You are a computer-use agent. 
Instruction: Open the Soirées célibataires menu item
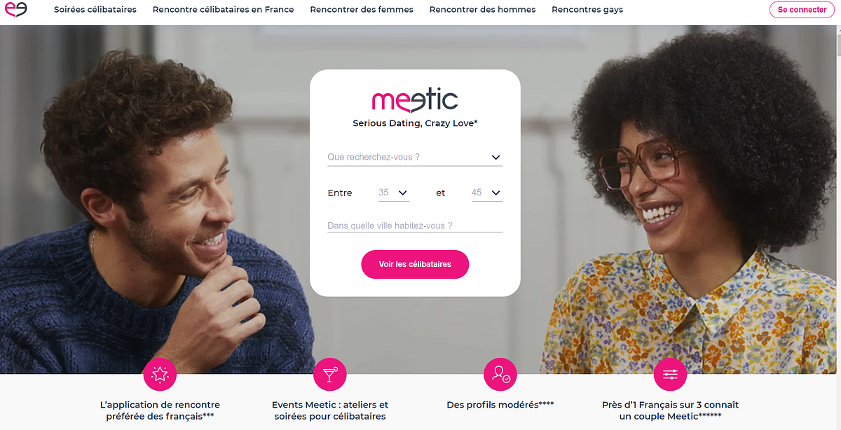95,10
